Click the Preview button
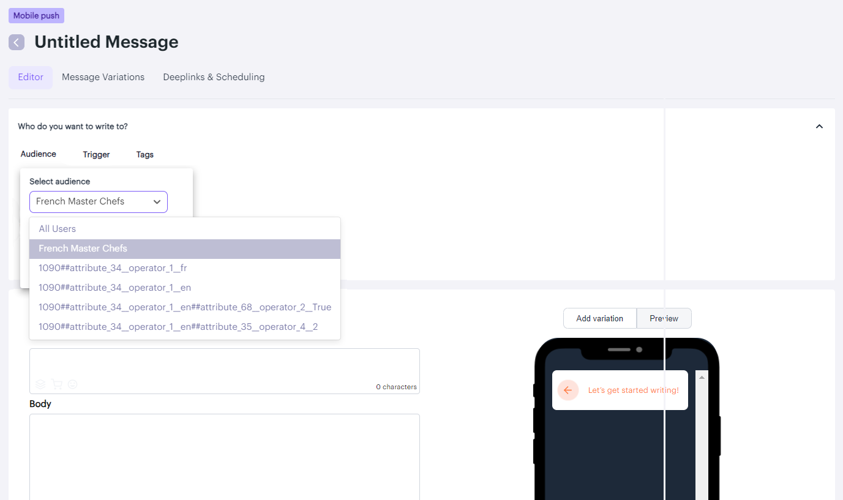The width and height of the screenshot is (843, 500). 664,318
